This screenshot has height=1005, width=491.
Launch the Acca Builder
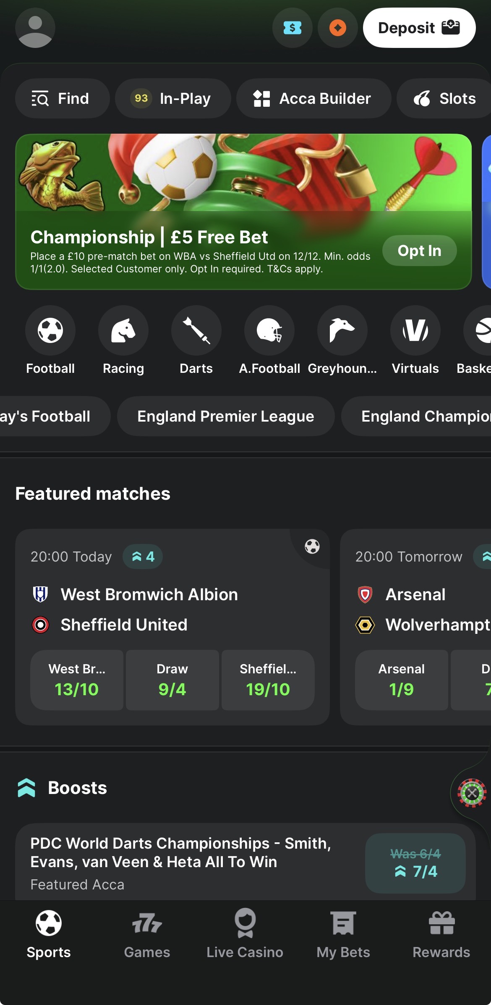click(313, 99)
